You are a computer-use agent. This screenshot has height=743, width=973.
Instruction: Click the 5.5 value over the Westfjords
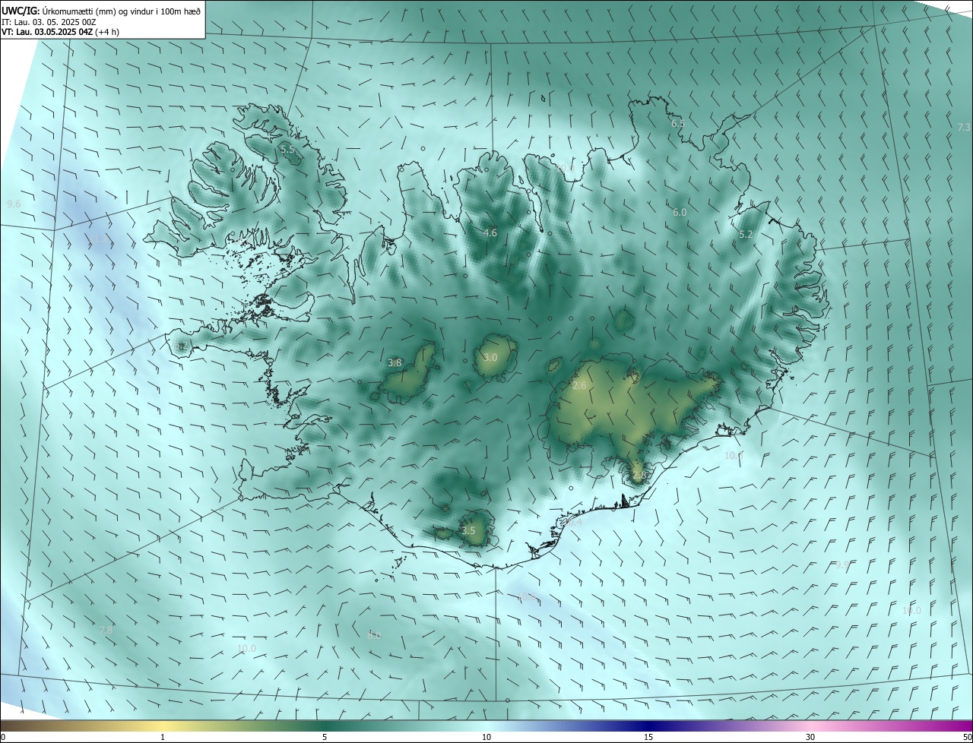point(287,150)
